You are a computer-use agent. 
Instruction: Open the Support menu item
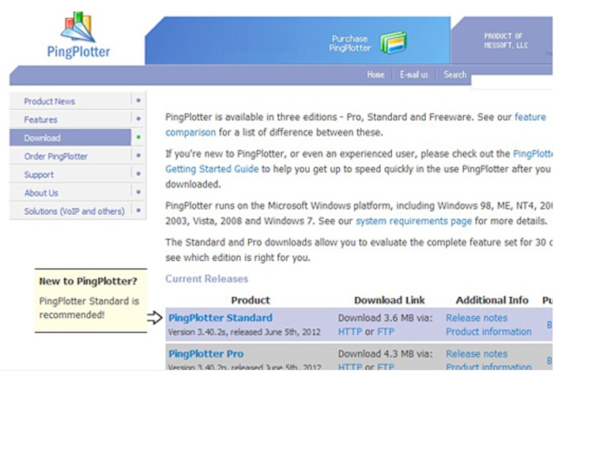click(39, 175)
